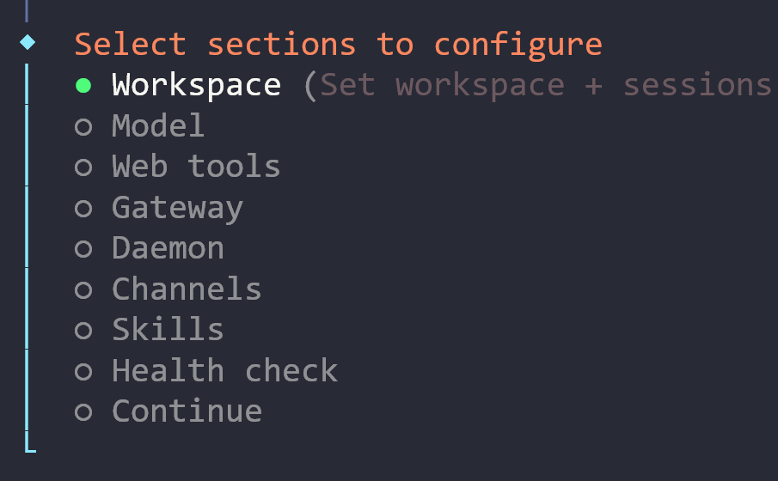The height and width of the screenshot is (481, 778).
Task: Click the Model label text
Action: click(x=158, y=126)
